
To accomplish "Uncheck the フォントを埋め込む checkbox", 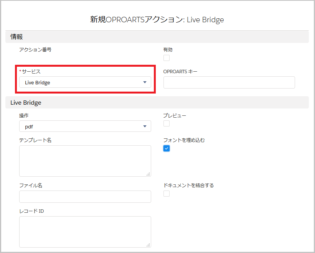I will [x=167, y=148].
